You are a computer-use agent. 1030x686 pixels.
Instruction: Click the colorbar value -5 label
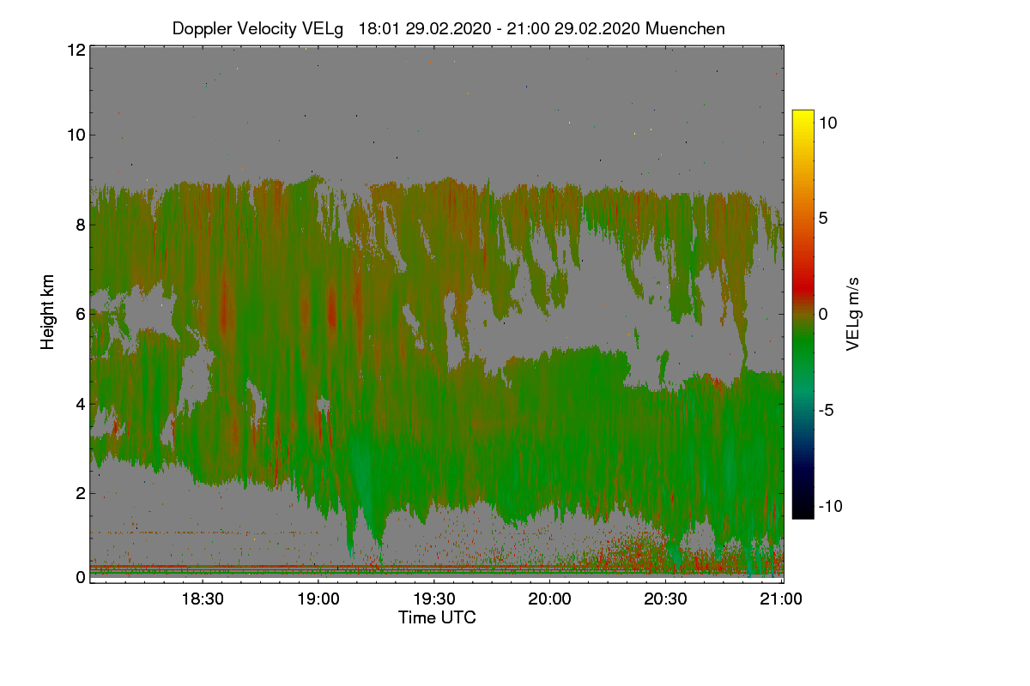click(826, 410)
